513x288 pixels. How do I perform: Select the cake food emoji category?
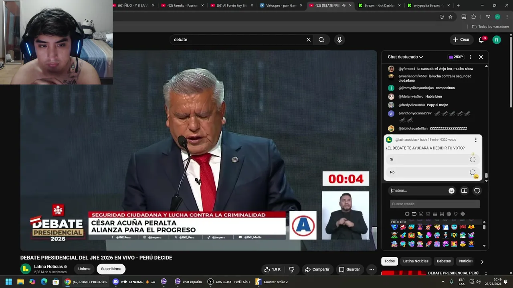(435, 214)
